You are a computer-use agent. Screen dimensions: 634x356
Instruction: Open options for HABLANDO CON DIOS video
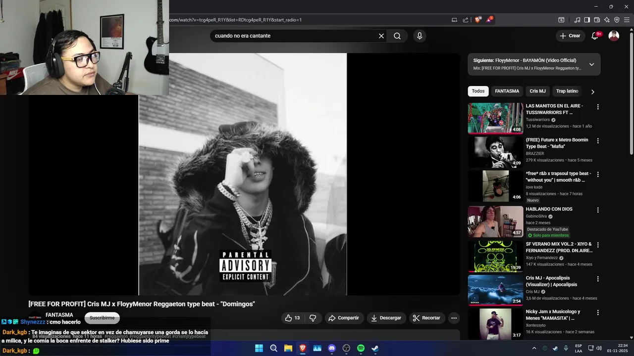598,210
